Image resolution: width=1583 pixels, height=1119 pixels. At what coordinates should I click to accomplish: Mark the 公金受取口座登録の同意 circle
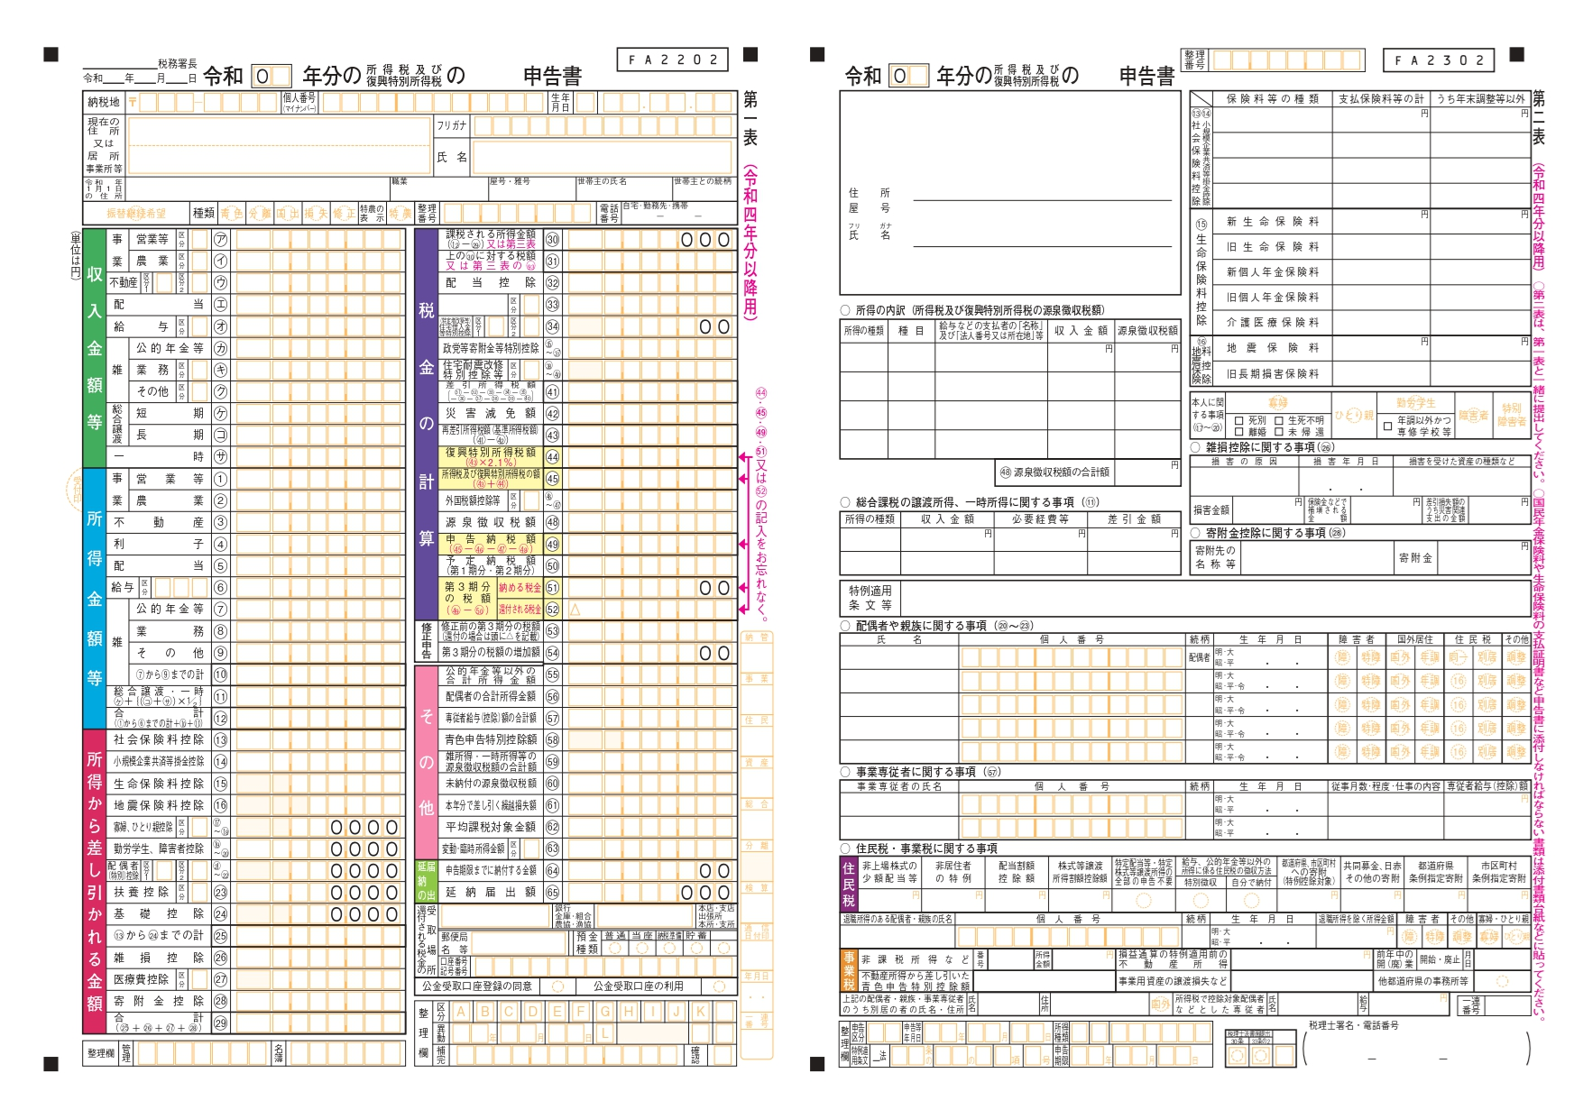557,986
